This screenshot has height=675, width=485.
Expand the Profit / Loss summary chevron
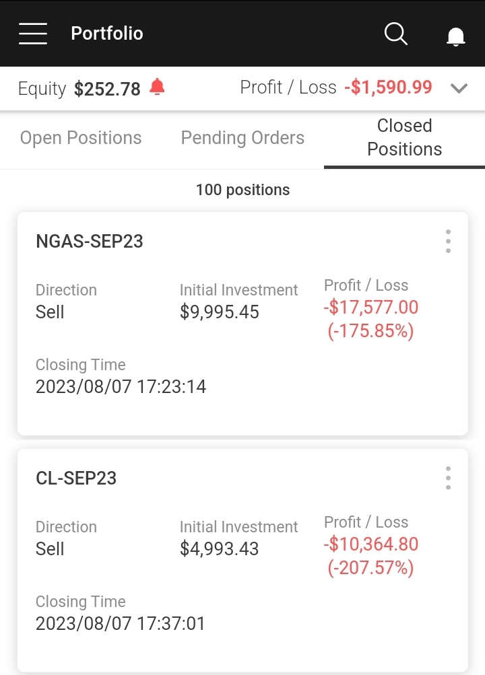click(x=459, y=88)
